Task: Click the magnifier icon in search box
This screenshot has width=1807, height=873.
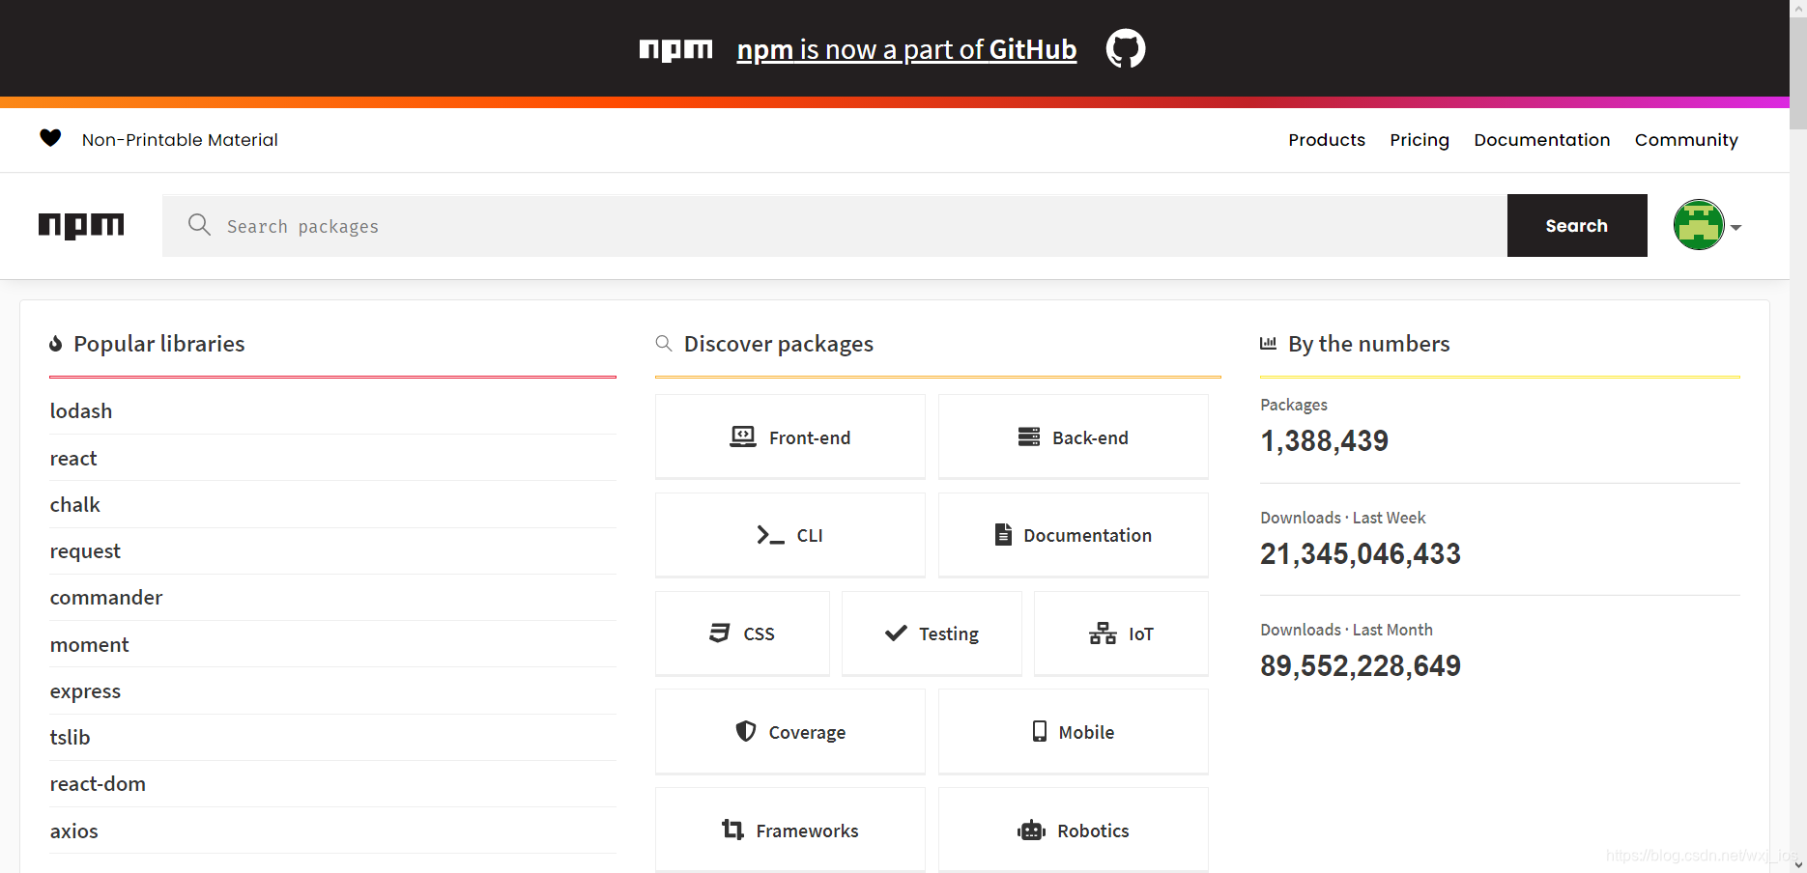Action: click(x=199, y=225)
